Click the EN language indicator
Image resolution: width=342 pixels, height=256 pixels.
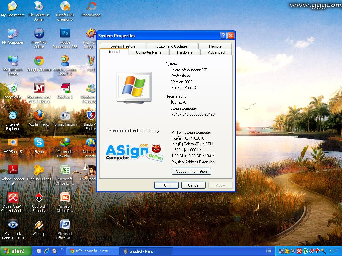pyautogui.click(x=268, y=251)
